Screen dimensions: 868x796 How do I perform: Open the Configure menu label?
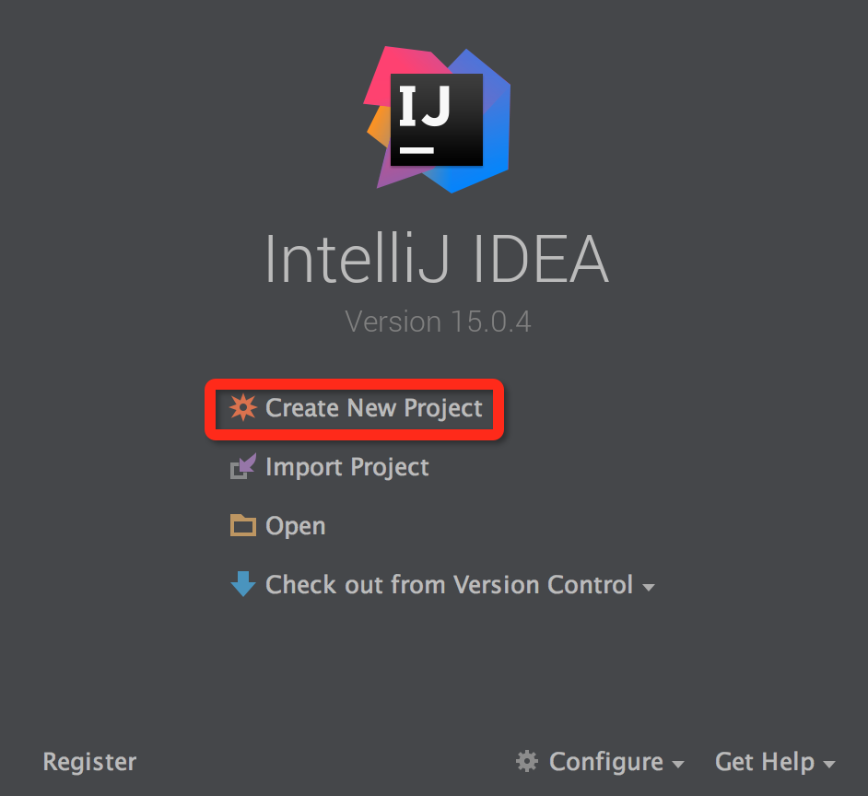(x=605, y=762)
